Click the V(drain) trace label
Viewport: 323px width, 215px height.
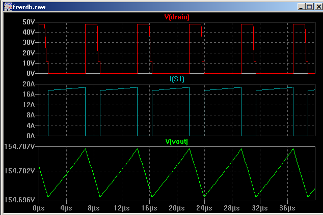tap(177, 17)
